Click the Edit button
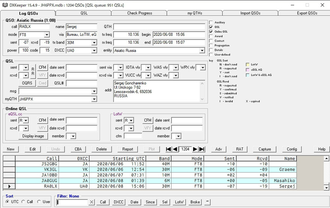 coord(33,149)
